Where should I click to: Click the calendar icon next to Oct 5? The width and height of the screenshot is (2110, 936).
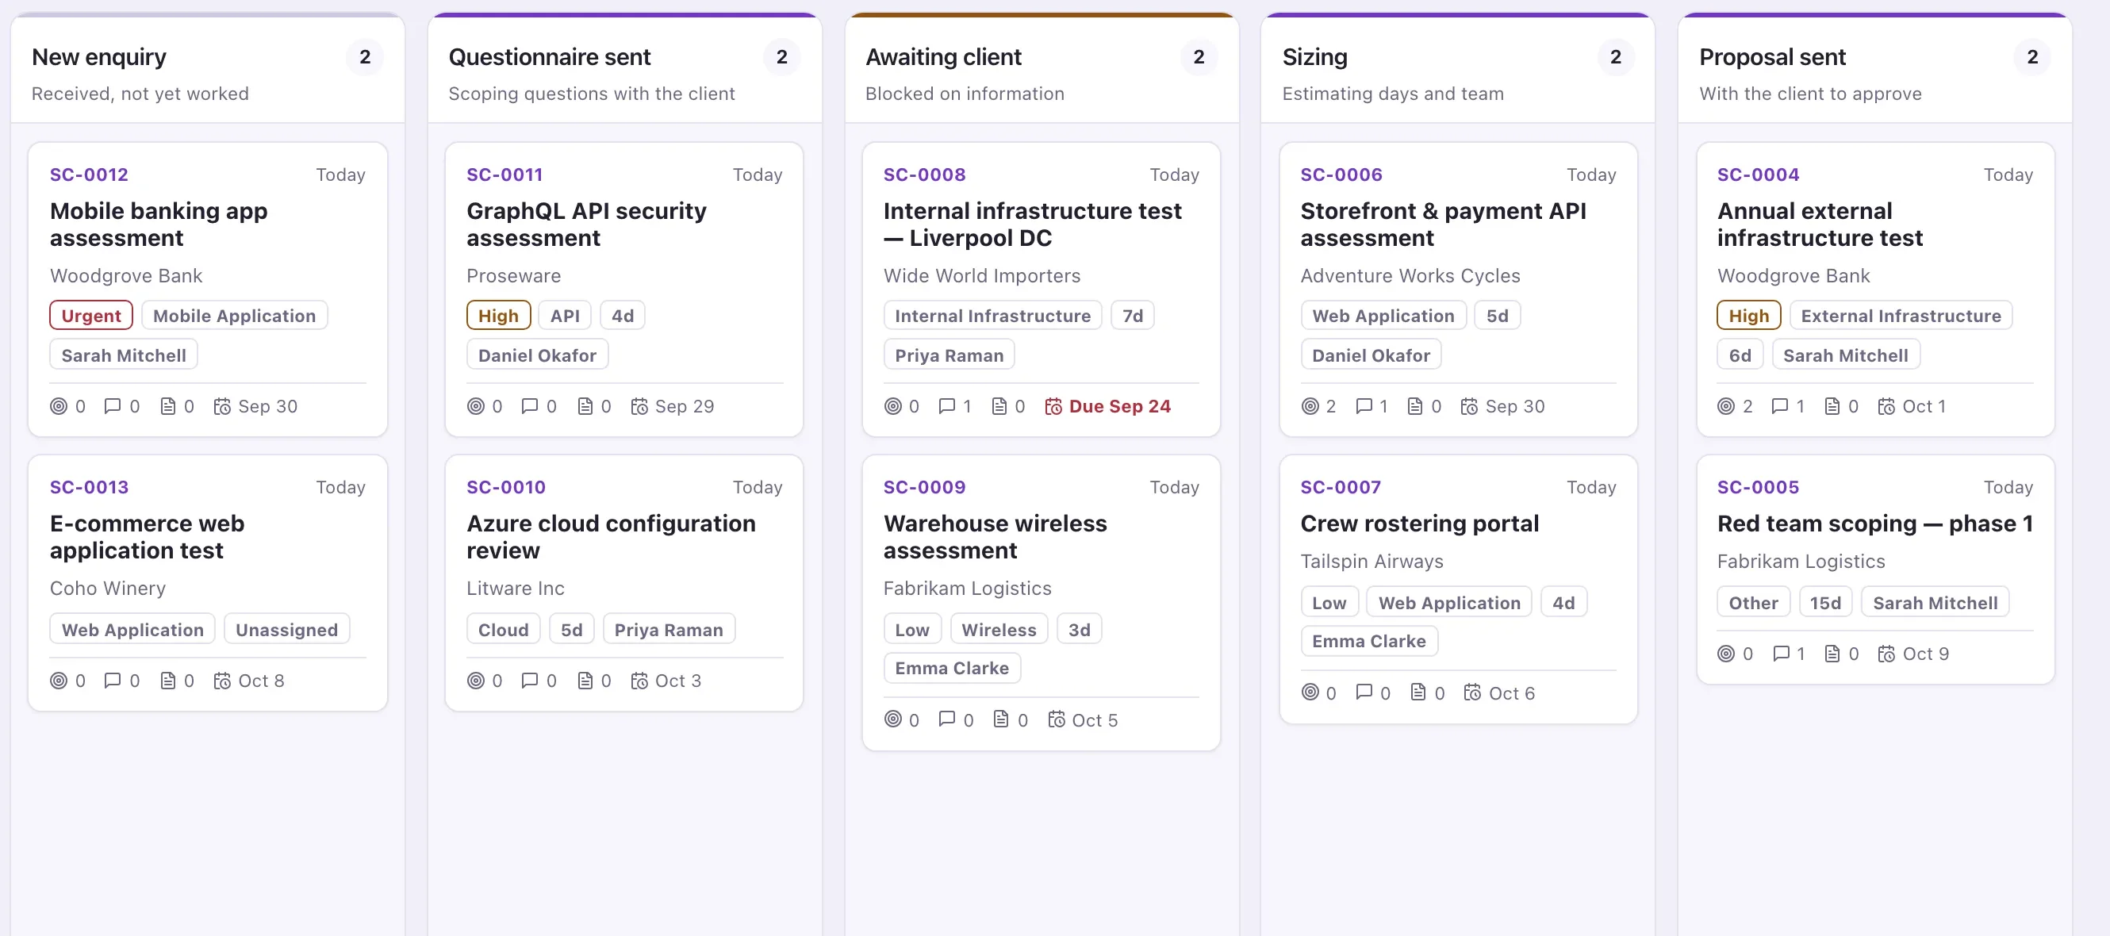pyautogui.click(x=1057, y=719)
